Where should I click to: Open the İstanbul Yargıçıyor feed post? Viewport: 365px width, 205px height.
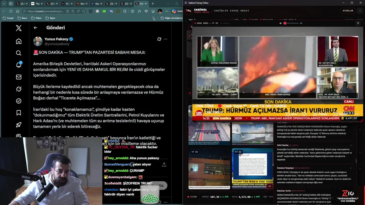coord(314,176)
